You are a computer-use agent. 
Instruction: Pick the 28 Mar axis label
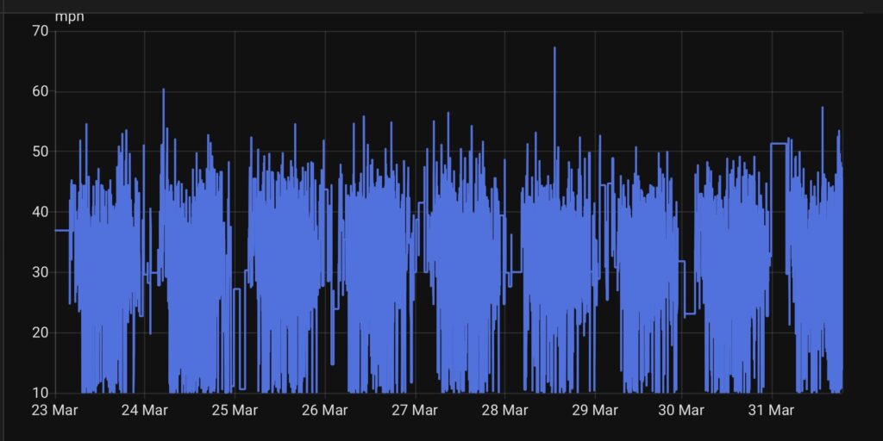[x=504, y=410]
